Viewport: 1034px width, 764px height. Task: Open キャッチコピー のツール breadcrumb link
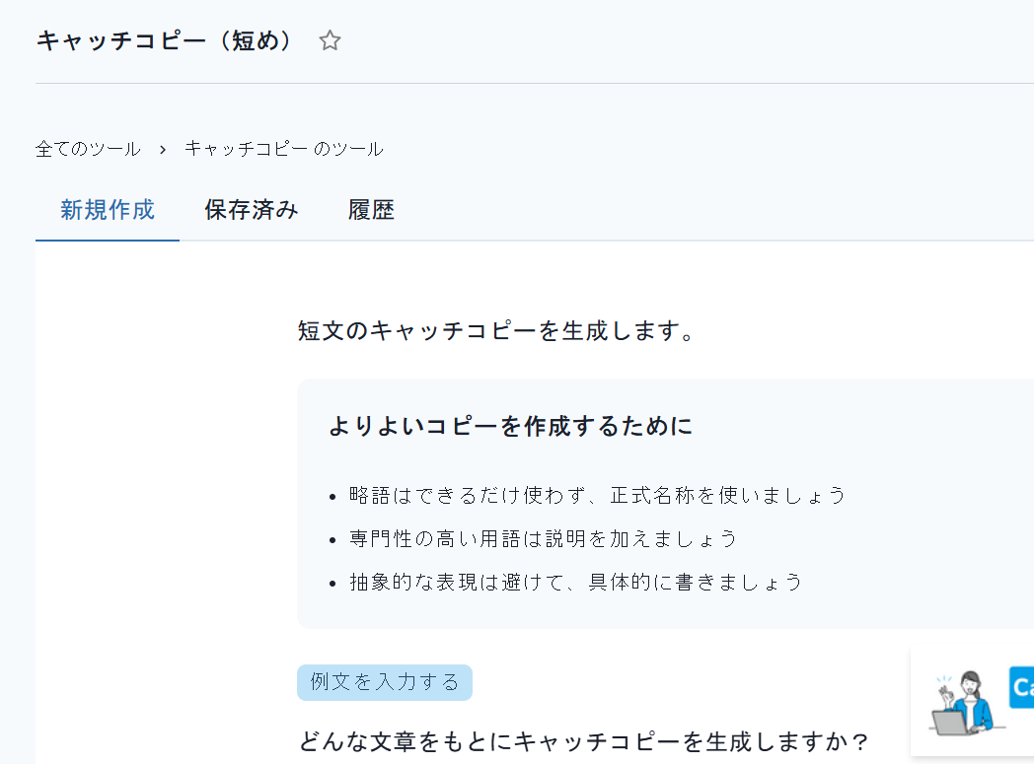283,149
